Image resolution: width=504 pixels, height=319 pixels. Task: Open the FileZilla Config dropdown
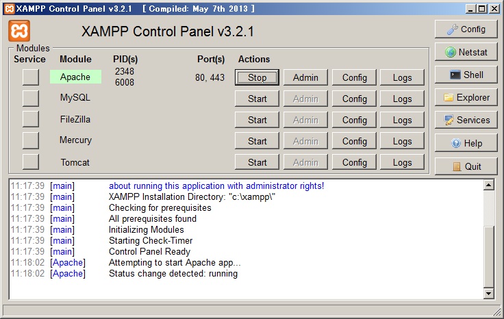354,120
